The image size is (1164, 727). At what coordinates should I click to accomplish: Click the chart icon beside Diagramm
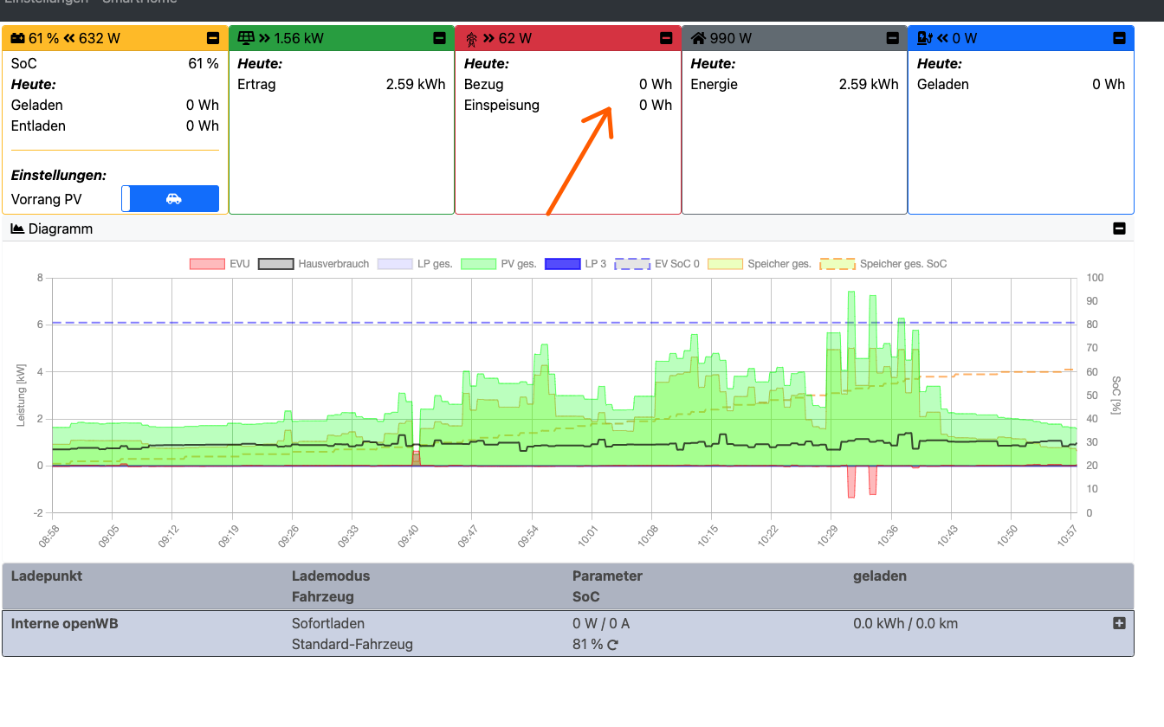tap(17, 228)
